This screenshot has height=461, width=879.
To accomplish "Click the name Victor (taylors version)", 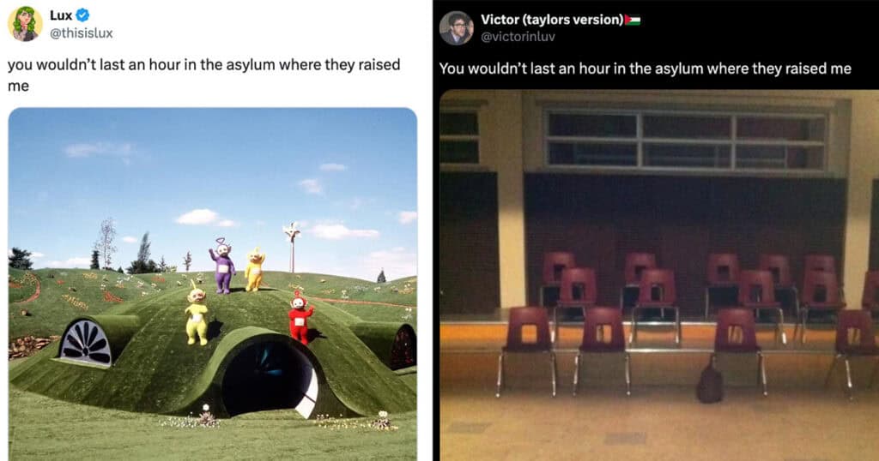I will (552, 21).
